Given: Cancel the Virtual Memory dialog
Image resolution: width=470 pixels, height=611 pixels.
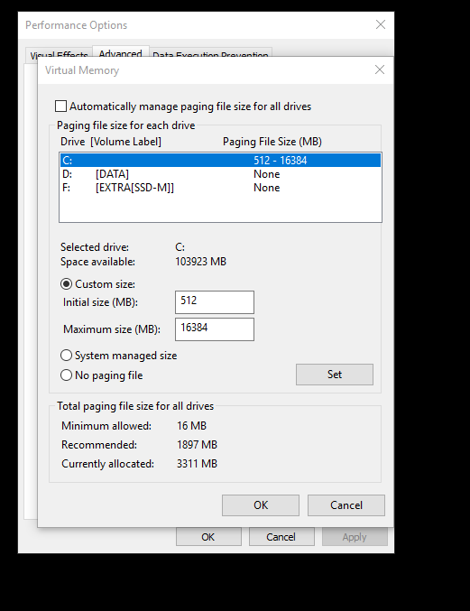Looking at the screenshot, I should (x=346, y=505).
